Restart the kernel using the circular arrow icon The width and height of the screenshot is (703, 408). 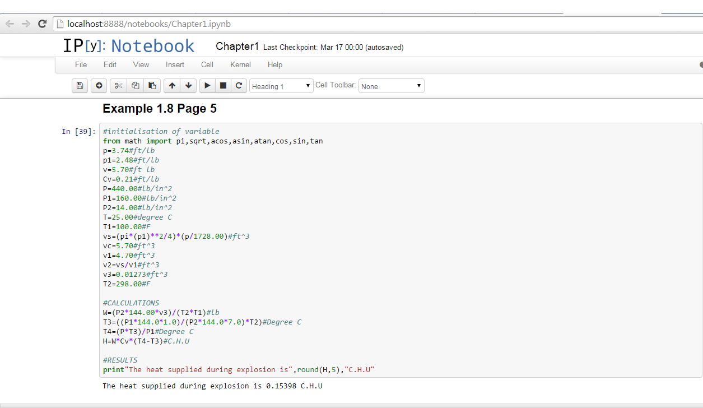[x=239, y=86]
